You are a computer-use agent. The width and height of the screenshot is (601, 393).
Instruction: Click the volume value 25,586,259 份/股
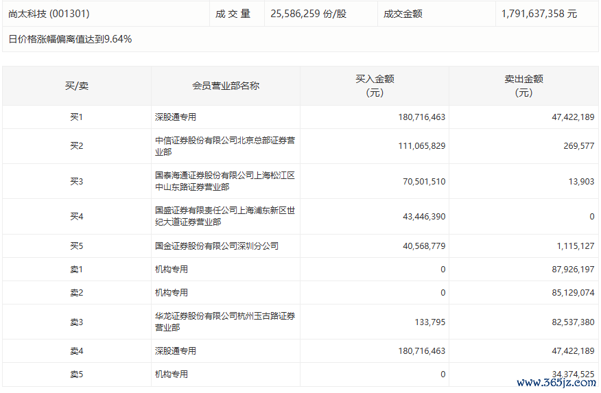308,14
